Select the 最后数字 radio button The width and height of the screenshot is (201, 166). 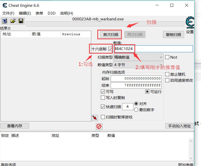click(x=136, y=110)
